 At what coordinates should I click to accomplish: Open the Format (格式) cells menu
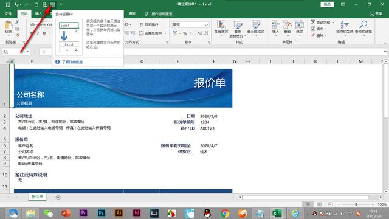tap(299, 28)
